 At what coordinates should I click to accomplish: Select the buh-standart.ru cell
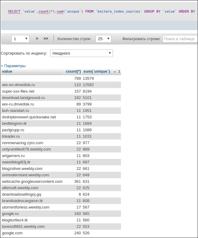pyautogui.click(x=32, y=111)
